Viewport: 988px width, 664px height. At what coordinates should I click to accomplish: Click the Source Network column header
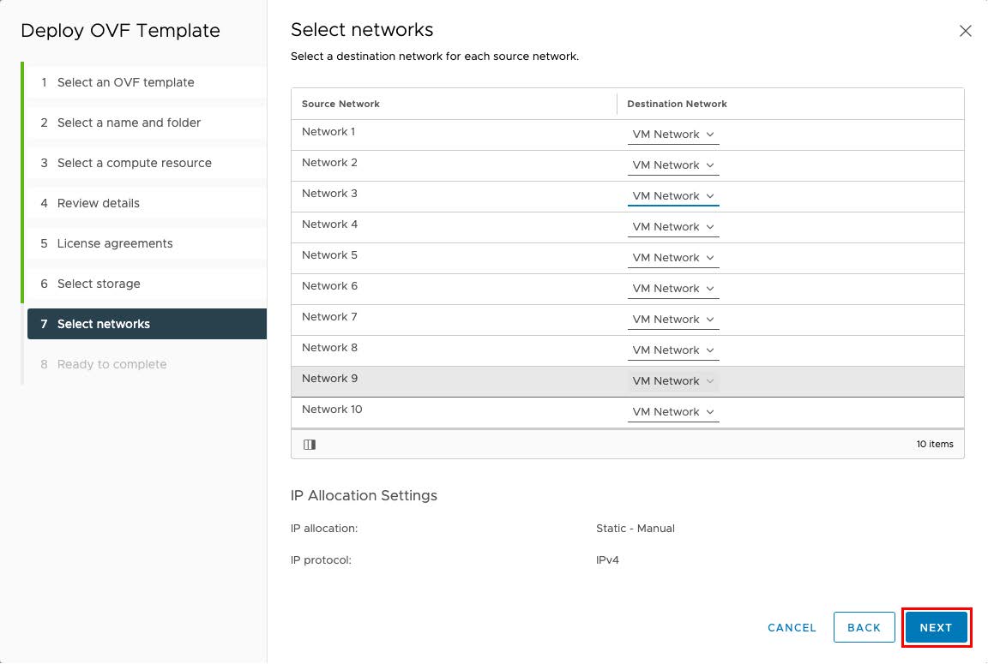tap(340, 104)
